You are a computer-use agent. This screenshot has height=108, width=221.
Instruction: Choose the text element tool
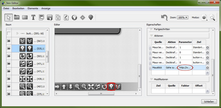point(33,17)
